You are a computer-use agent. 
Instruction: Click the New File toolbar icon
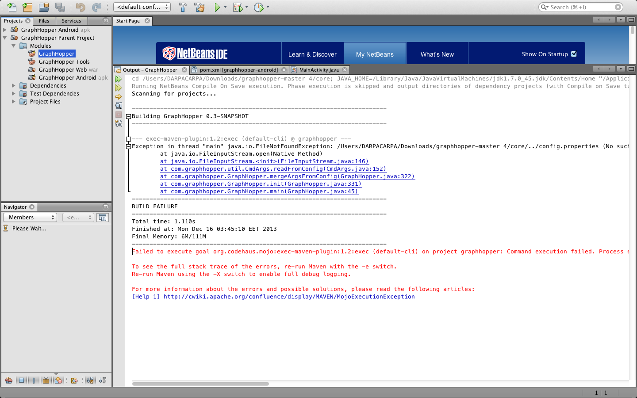click(x=12, y=7)
